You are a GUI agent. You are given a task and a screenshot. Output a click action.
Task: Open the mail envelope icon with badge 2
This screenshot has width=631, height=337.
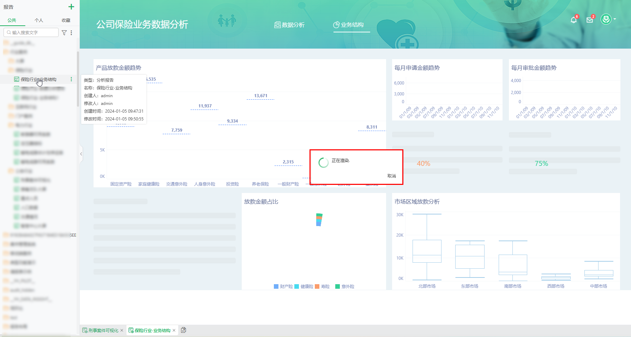click(x=590, y=20)
